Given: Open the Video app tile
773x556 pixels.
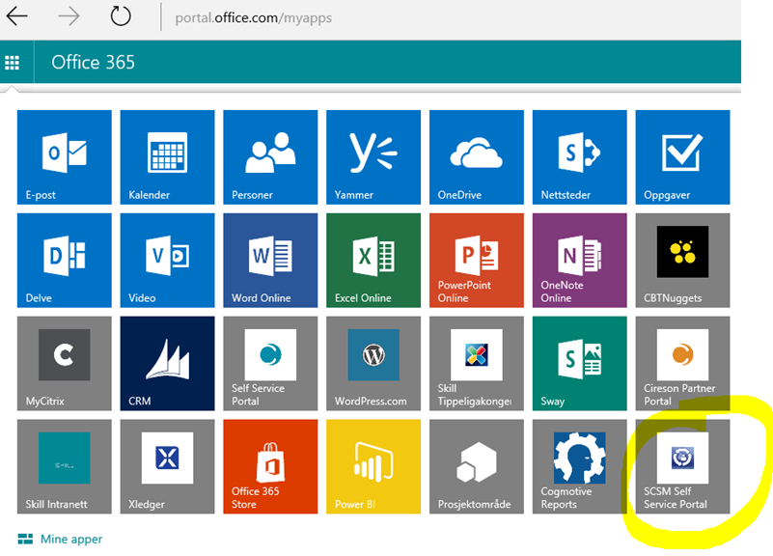Looking at the screenshot, I should point(168,261).
